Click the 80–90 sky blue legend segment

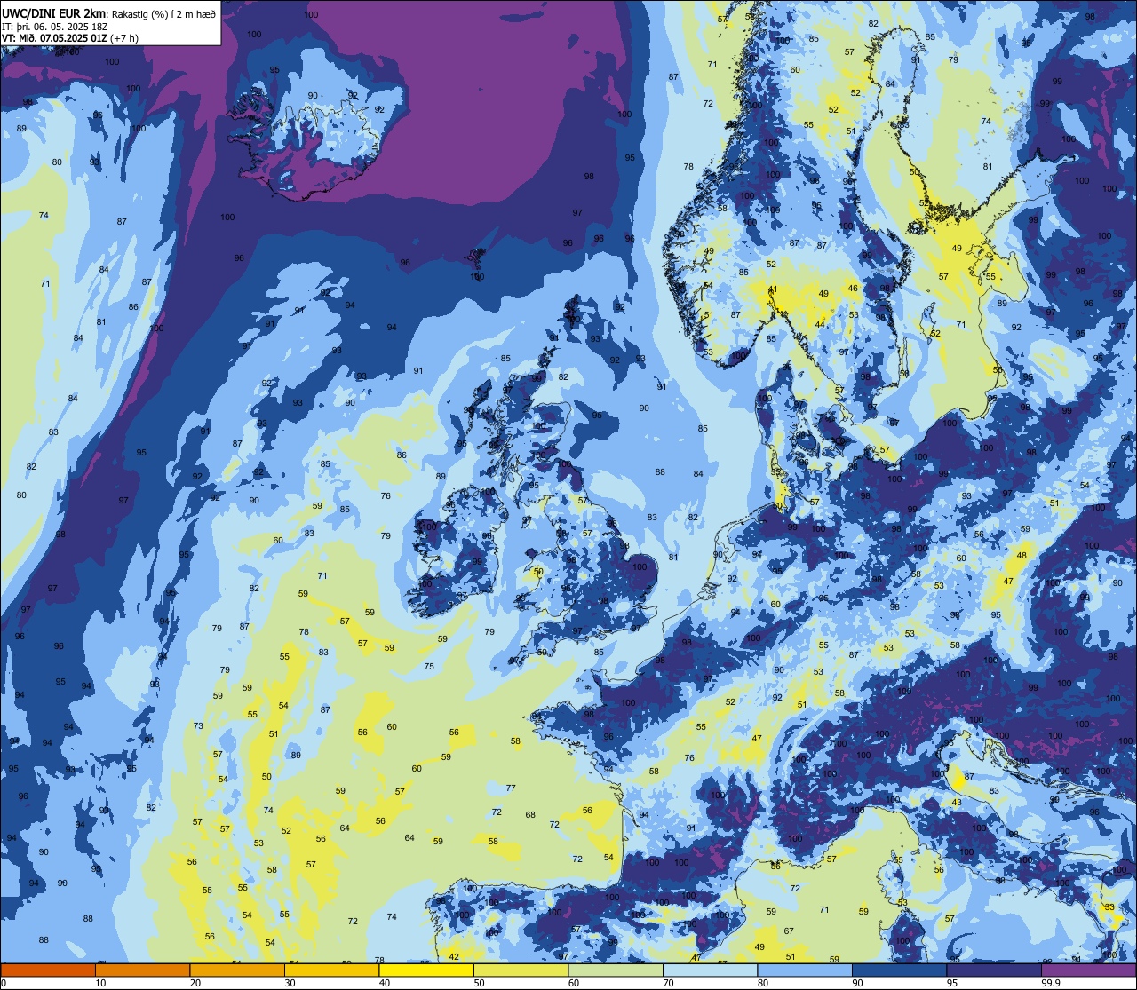pyautogui.click(x=805, y=970)
